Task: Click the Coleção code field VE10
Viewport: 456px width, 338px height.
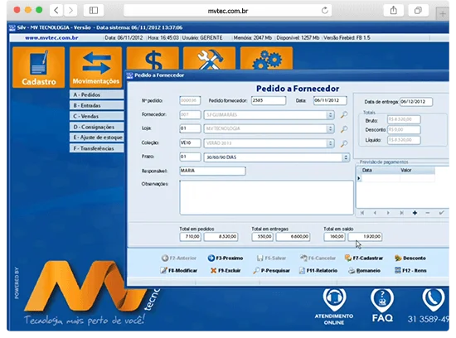Action: coord(190,143)
